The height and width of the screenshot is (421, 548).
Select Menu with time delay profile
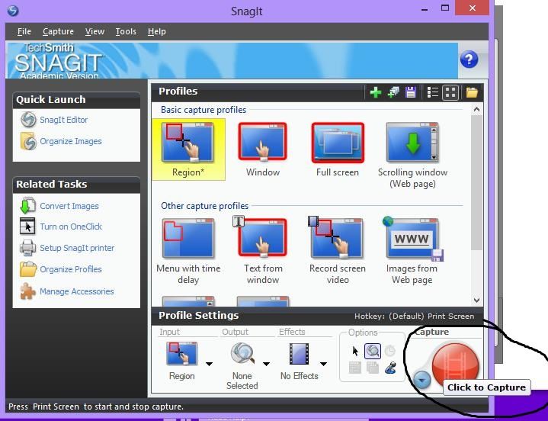pyautogui.click(x=188, y=251)
